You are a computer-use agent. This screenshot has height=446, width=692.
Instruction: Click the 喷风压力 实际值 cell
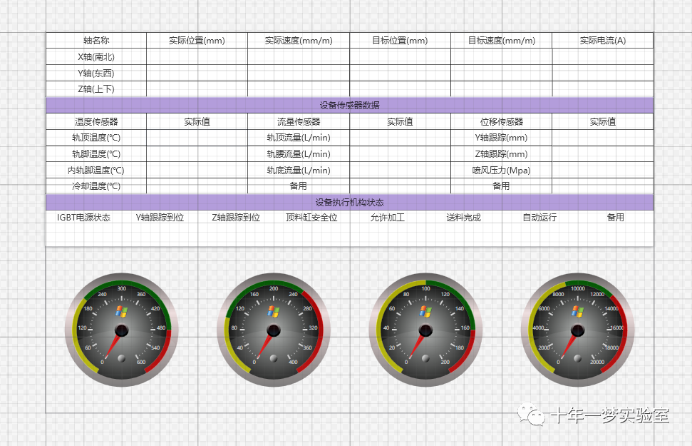603,170
